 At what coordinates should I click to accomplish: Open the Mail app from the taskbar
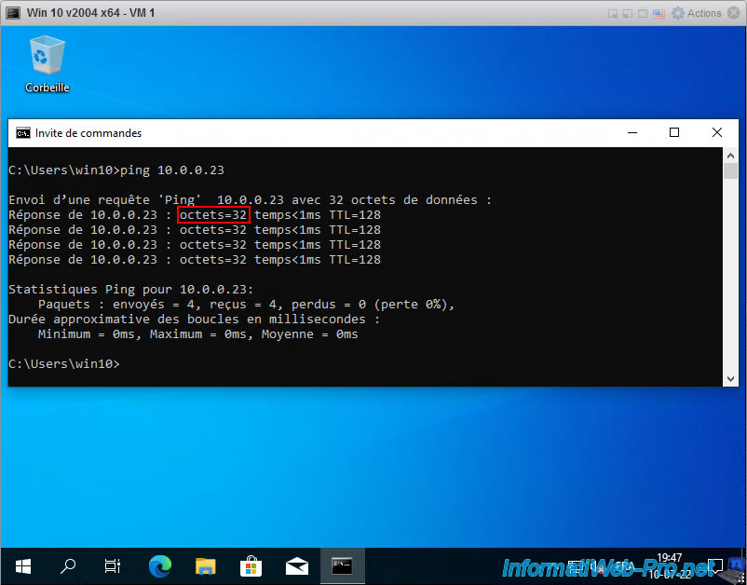click(x=297, y=565)
